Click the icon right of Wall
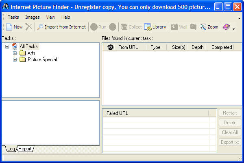244x163 pixels. coord(193,27)
